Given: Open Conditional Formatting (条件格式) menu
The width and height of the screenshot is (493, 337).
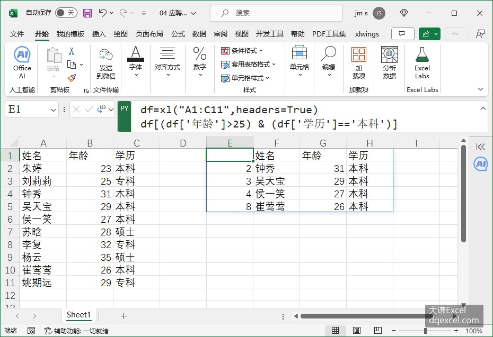Looking at the screenshot, I should click(242, 50).
